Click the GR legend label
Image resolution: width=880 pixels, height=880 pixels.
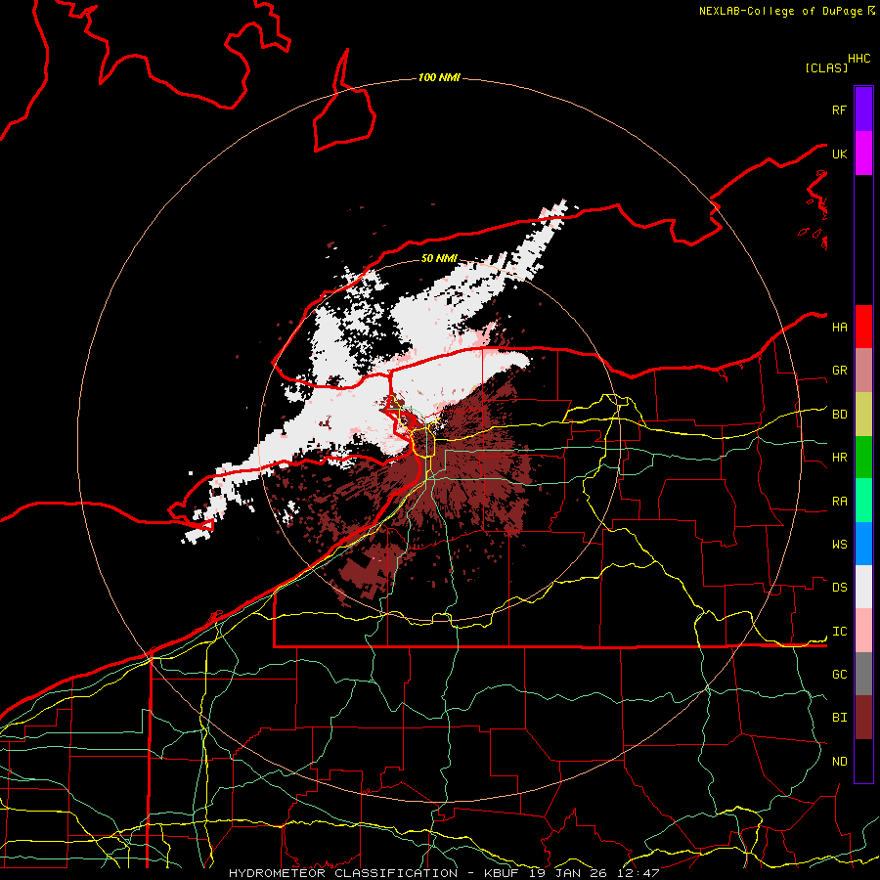(840, 371)
